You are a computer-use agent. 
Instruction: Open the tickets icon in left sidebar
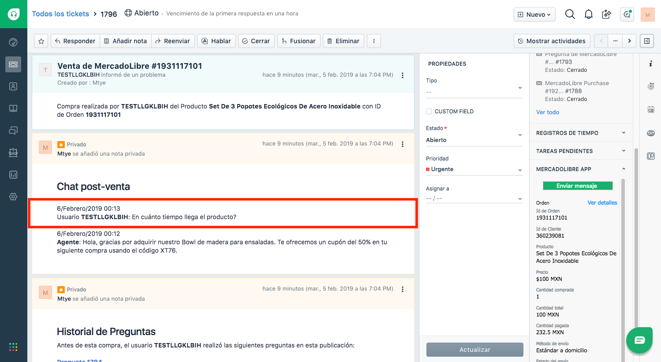tap(13, 64)
